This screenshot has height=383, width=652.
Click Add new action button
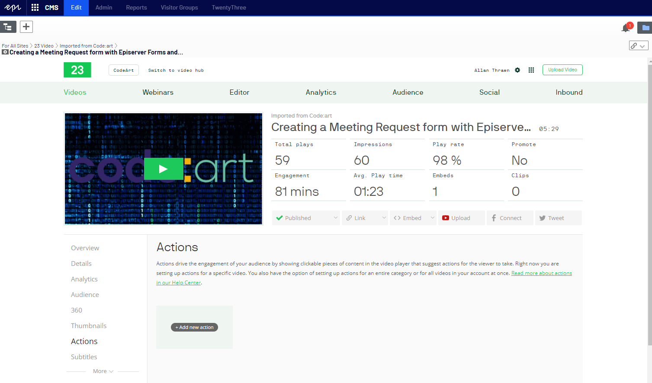[194, 327]
